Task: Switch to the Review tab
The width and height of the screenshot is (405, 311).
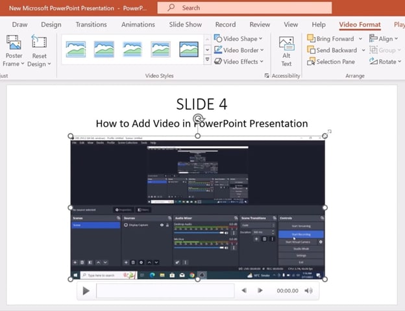Action: pos(260,25)
